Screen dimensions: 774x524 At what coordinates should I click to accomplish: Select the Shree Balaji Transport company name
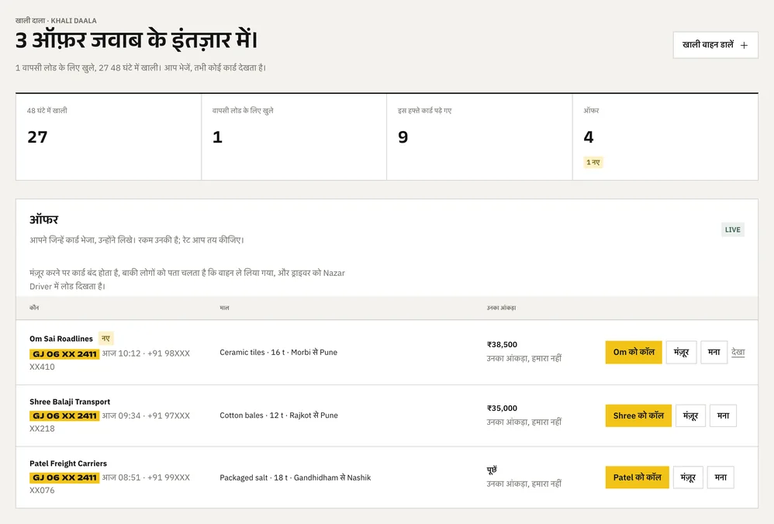click(x=70, y=402)
